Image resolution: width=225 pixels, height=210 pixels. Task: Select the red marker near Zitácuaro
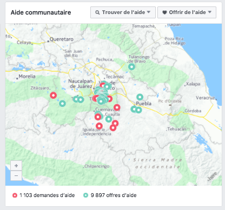54,95
